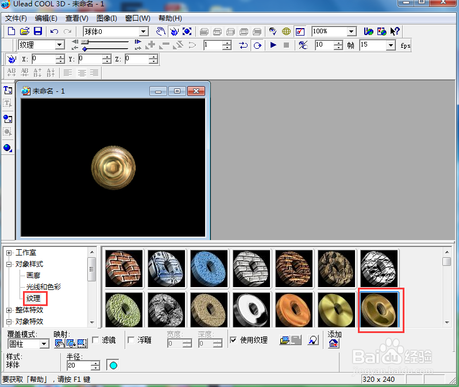Choose the red brick texture thumbnail

click(x=124, y=268)
